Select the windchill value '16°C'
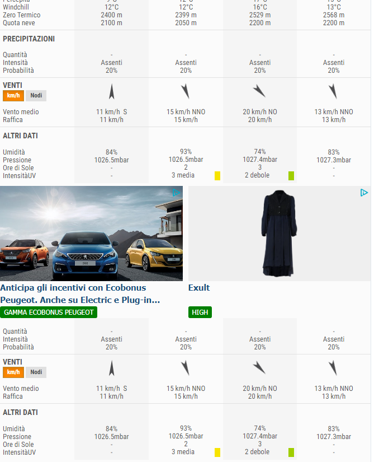The width and height of the screenshot is (379, 462). click(x=260, y=7)
